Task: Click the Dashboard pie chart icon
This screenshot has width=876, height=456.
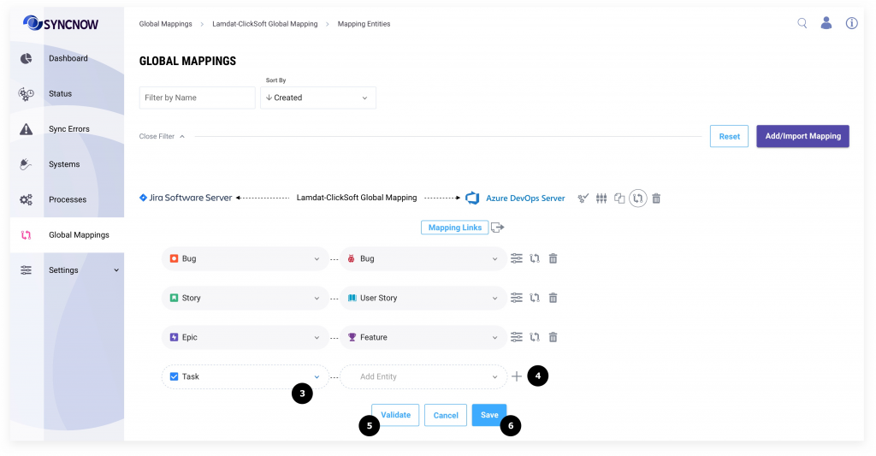Action: pyautogui.click(x=27, y=59)
